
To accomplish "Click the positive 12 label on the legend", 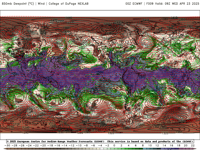I will pyautogui.click(x=157, y=145).
